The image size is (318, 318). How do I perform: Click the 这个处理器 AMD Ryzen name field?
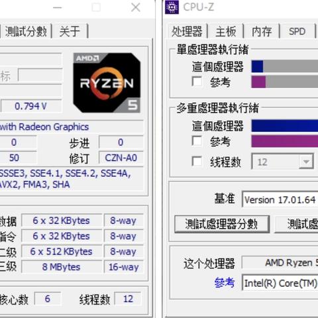click(280, 262)
